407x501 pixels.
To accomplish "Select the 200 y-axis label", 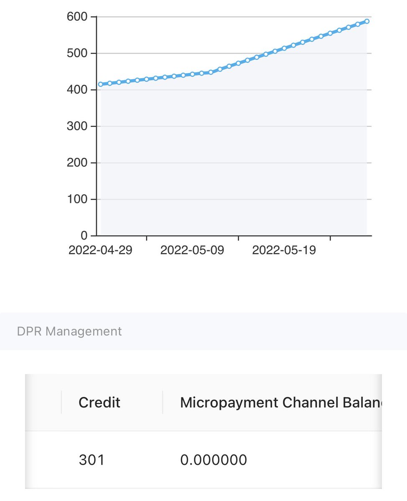I will tap(76, 163).
